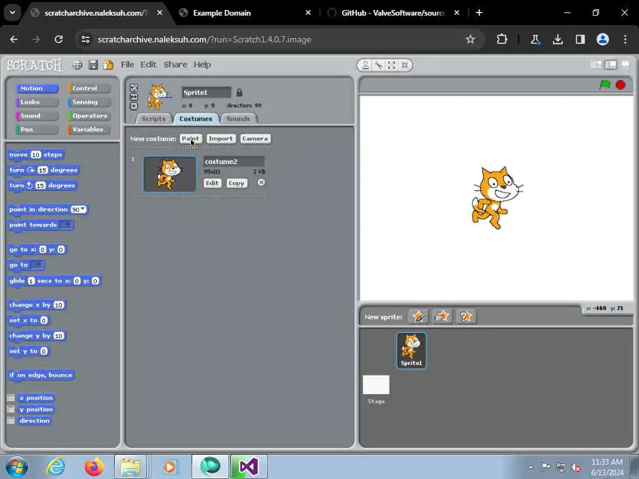Image resolution: width=639 pixels, height=479 pixels.
Task: Click the Import costume button
Action: click(x=220, y=138)
